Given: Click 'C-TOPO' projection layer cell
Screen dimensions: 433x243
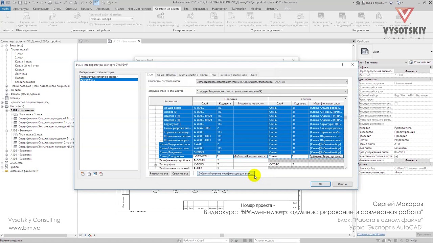Looking at the screenshot, I should click(x=204, y=164).
